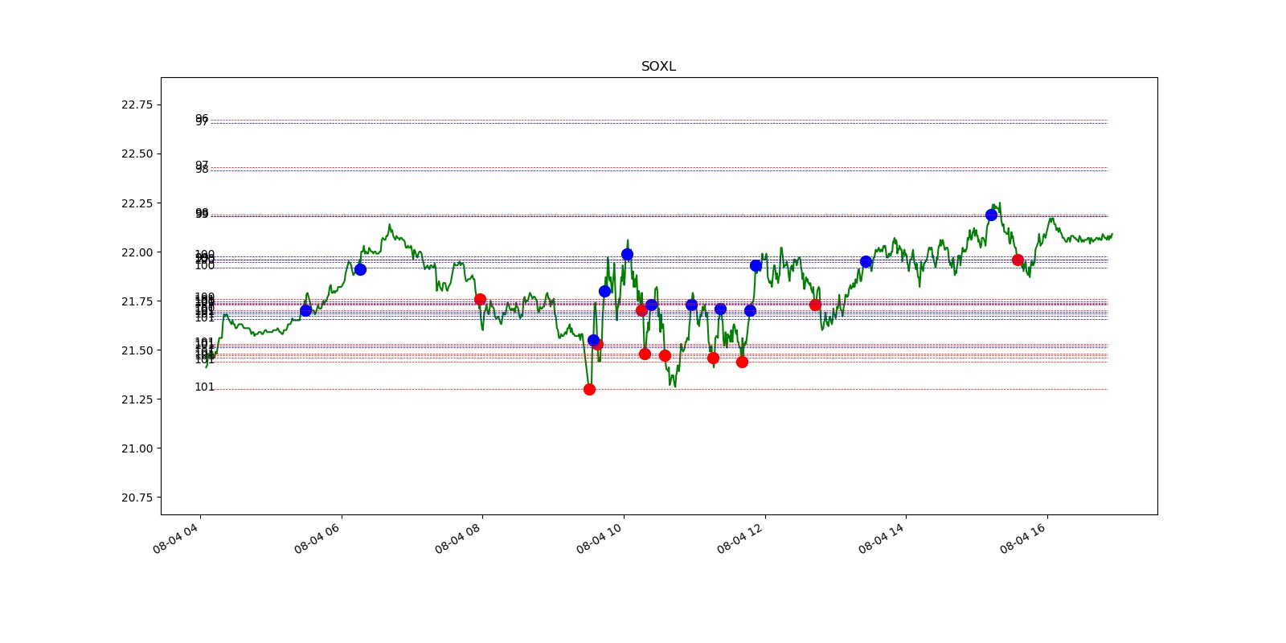Select the 21.75 y-axis tick label
Screen dimensions: 1286x643
point(137,301)
